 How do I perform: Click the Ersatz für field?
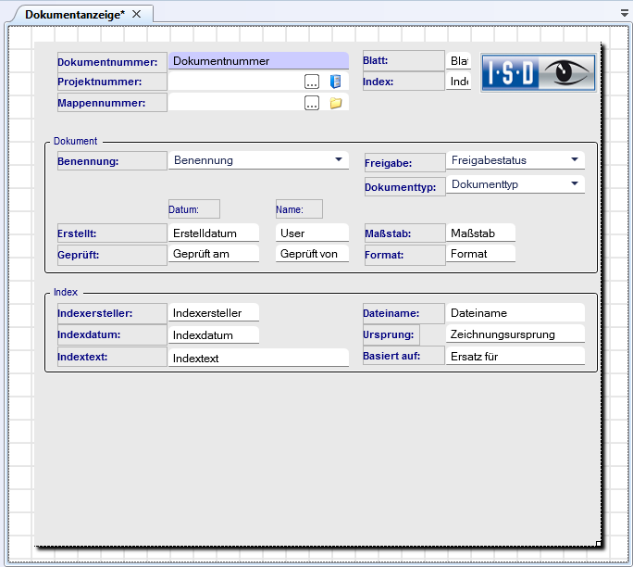pos(515,357)
